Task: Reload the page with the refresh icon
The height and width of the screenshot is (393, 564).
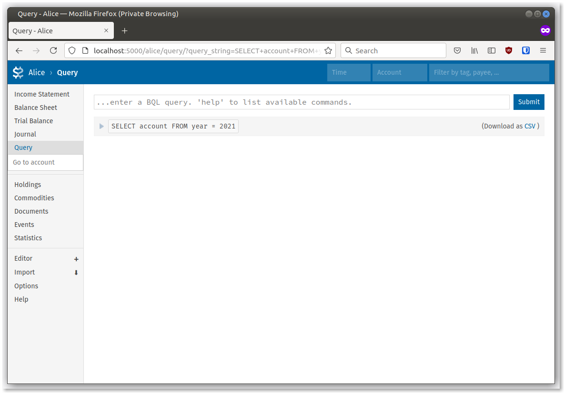Action: [53, 50]
